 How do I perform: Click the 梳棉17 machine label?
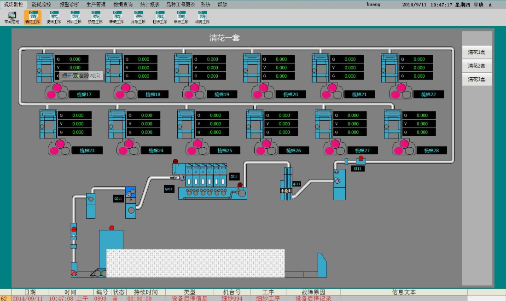(84, 94)
